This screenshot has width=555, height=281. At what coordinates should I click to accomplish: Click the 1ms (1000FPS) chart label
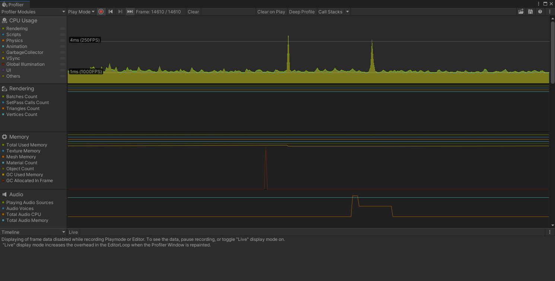click(86, 72)
